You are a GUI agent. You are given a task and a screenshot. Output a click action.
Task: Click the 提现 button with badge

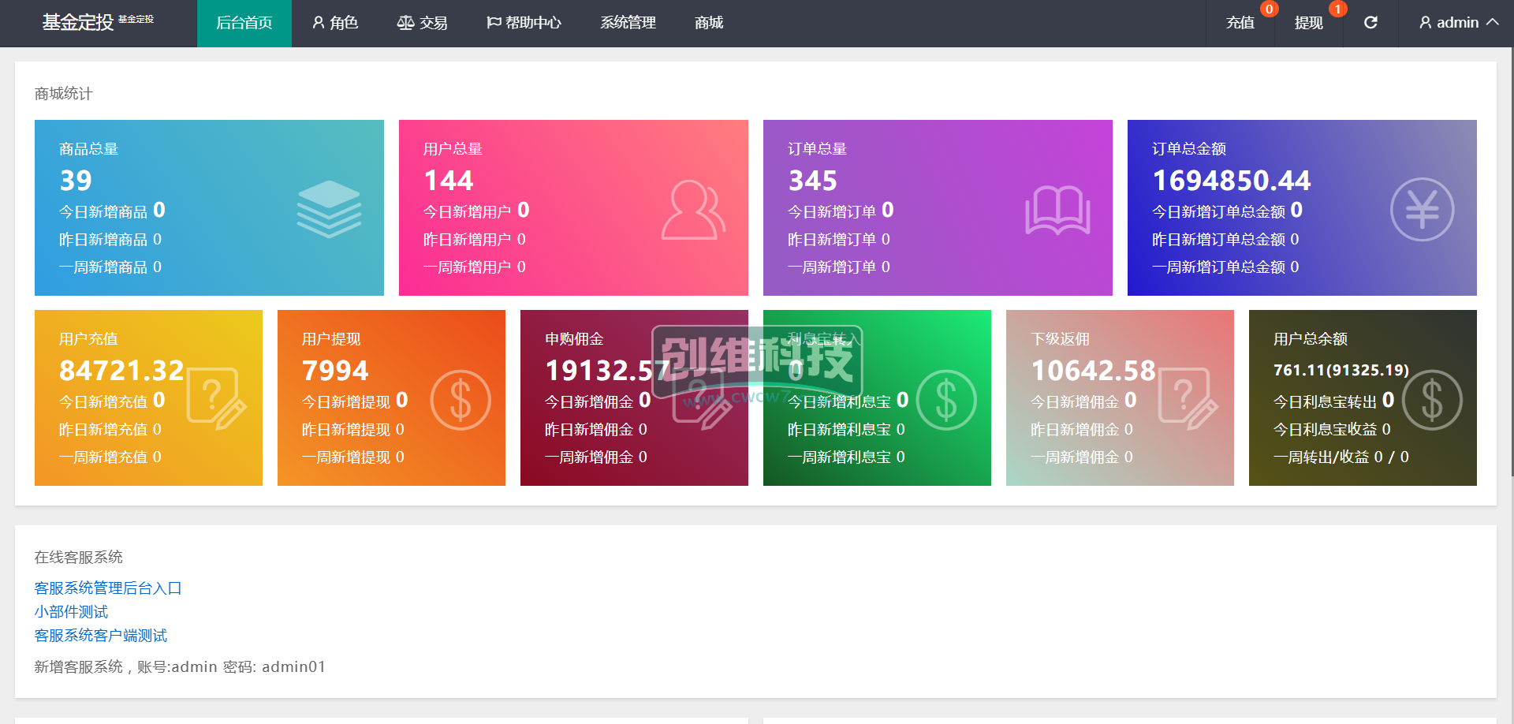pos(1308,23)
